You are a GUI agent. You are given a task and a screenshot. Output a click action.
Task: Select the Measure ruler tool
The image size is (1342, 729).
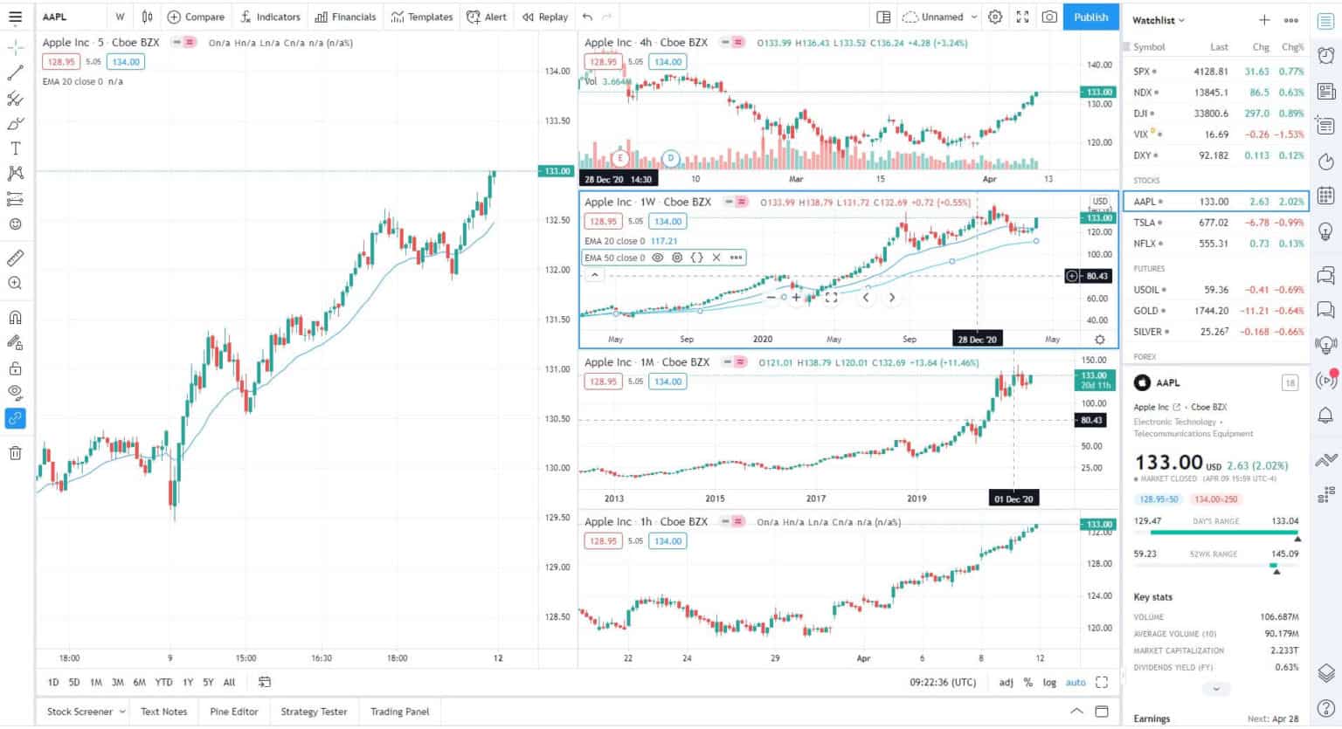[15, 258]
